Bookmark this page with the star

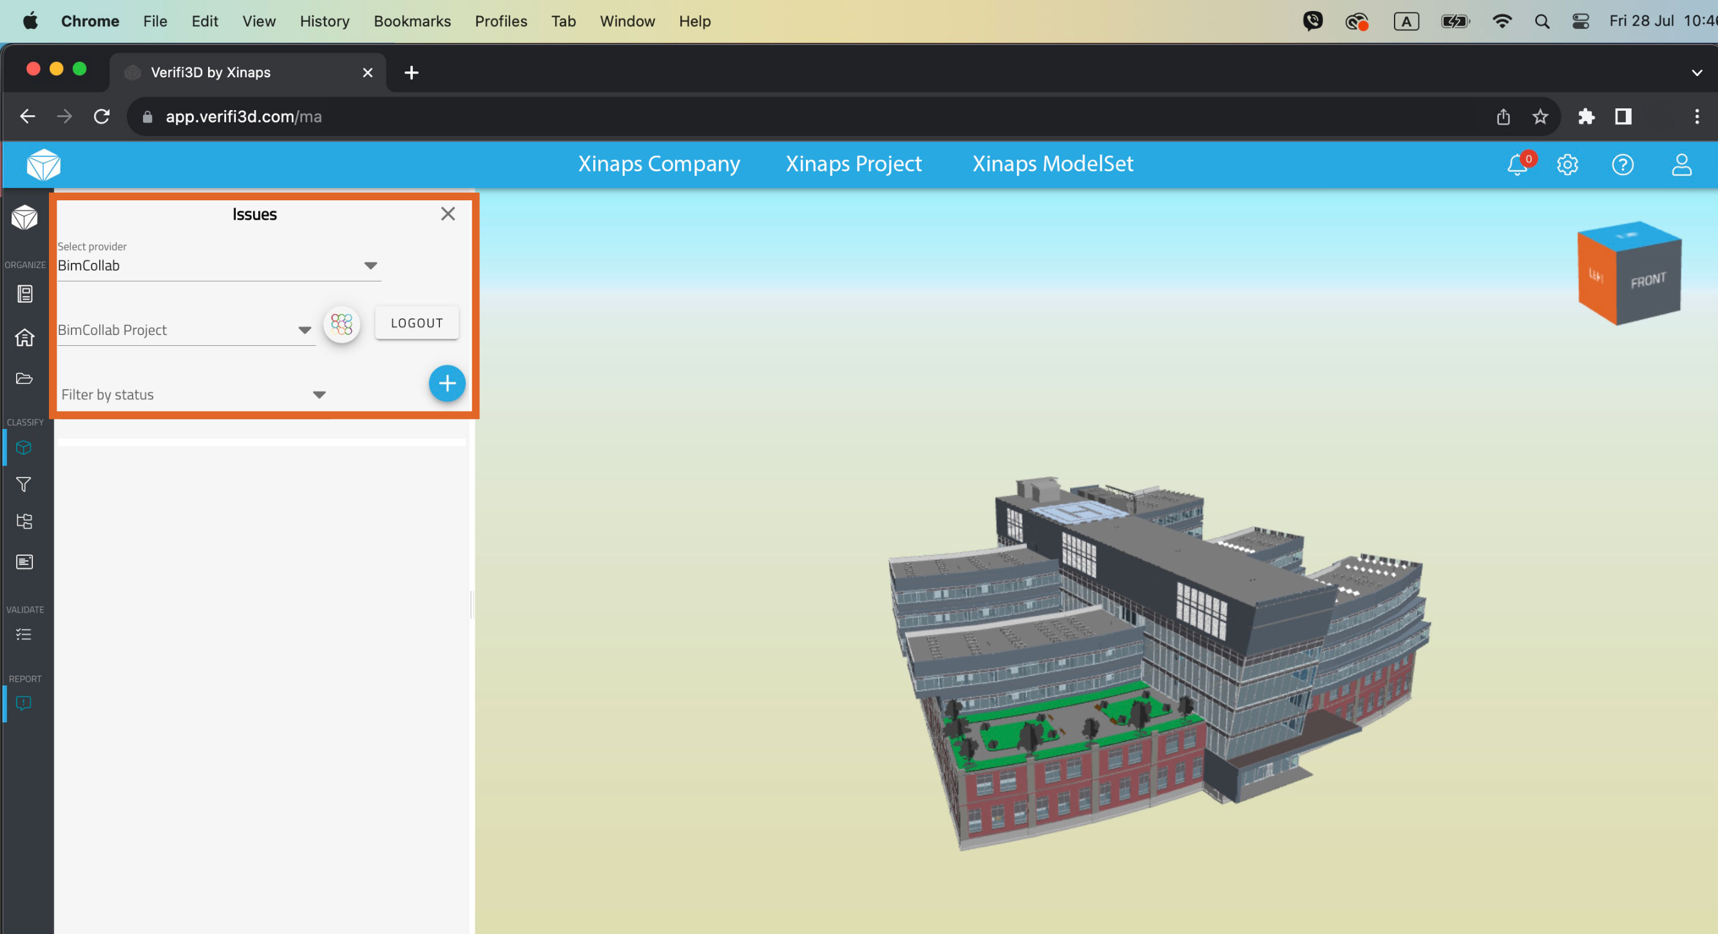(1540, 117)
